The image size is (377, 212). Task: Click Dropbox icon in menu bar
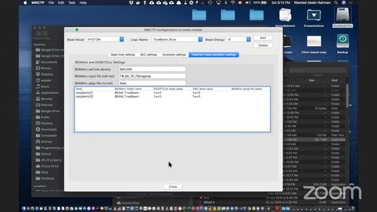pyautogui.click(x=131, y=2)
